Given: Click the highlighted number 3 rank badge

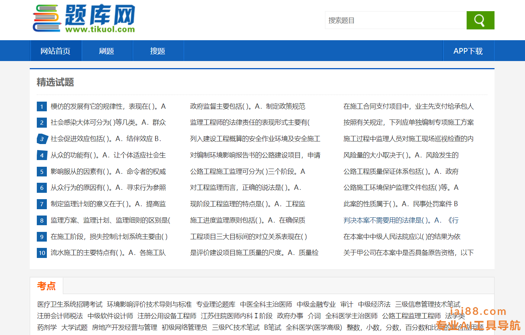Looking at the screenshot, I should 42,139.
